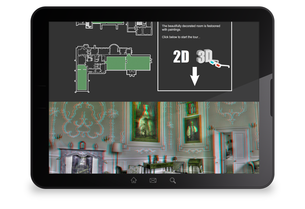Viewport: 305px width, 209px height.
Task: Click the text "Click below to start the tour..."
Action: [x=181, y=37]
